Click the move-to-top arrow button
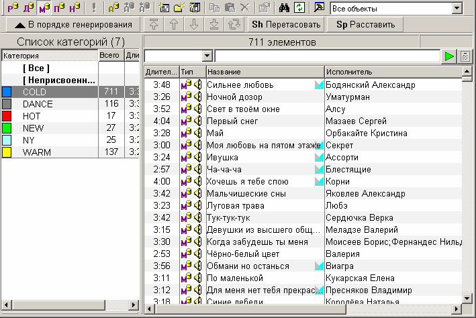This screenshot has height=318, width=476. click(x=154, y=25)
